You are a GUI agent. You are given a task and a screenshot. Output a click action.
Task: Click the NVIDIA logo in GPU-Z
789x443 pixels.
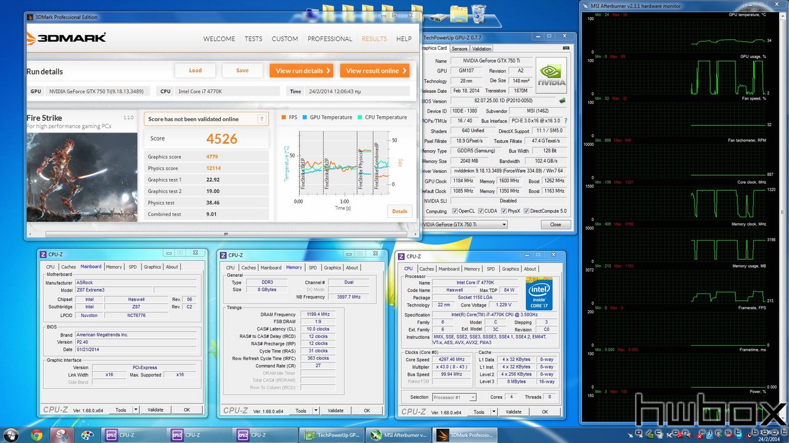tap(551, 76)
